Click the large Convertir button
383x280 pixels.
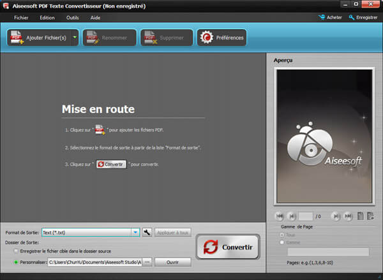click(228, 246)
